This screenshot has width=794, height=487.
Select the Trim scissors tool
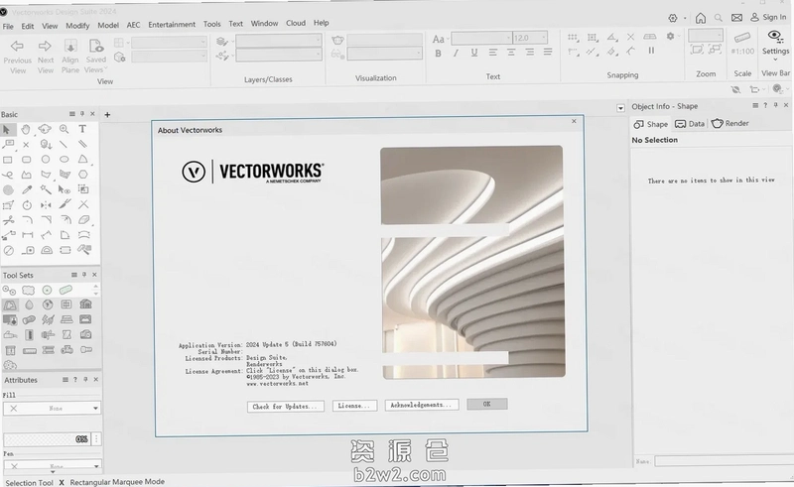click(8, 220)
